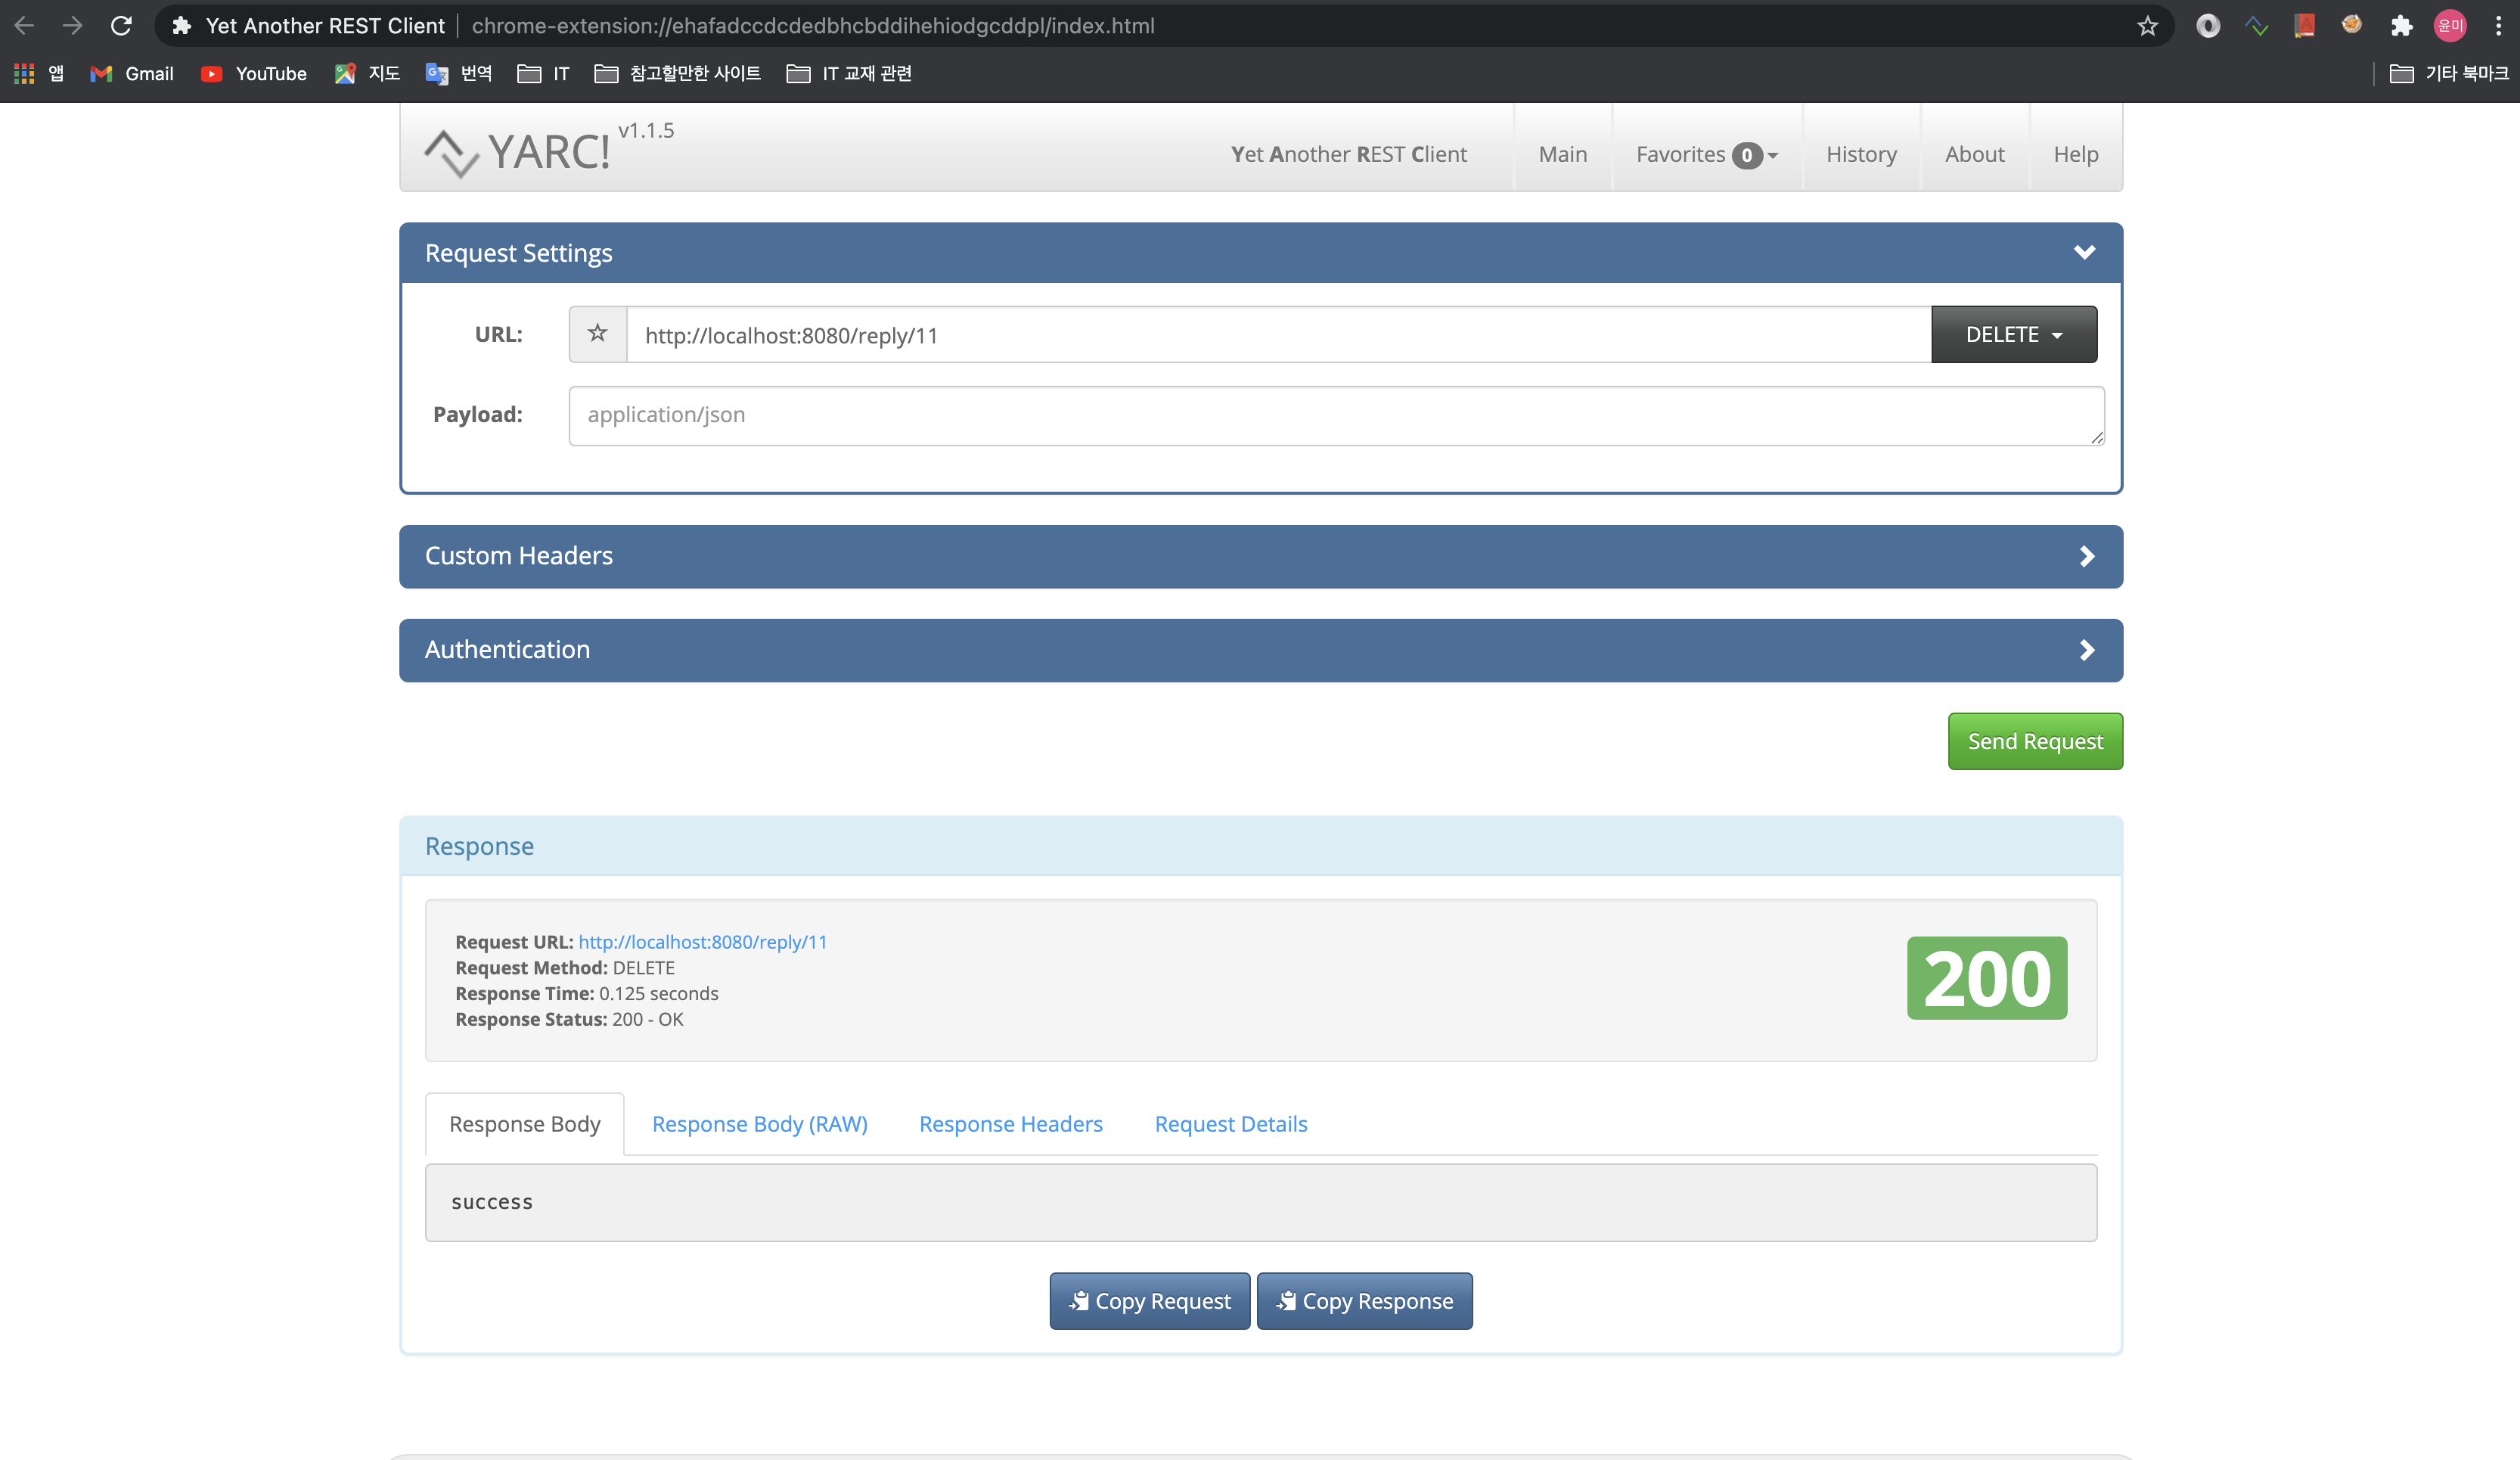
Task: Expand the Custom Headers panel
Action: (2086, 556)
